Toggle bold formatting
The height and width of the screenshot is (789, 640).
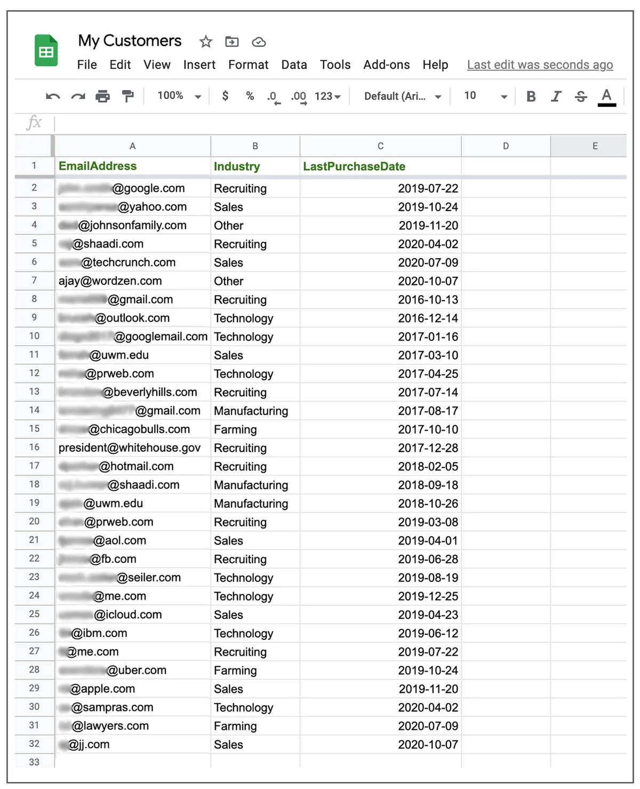[531, 97]
